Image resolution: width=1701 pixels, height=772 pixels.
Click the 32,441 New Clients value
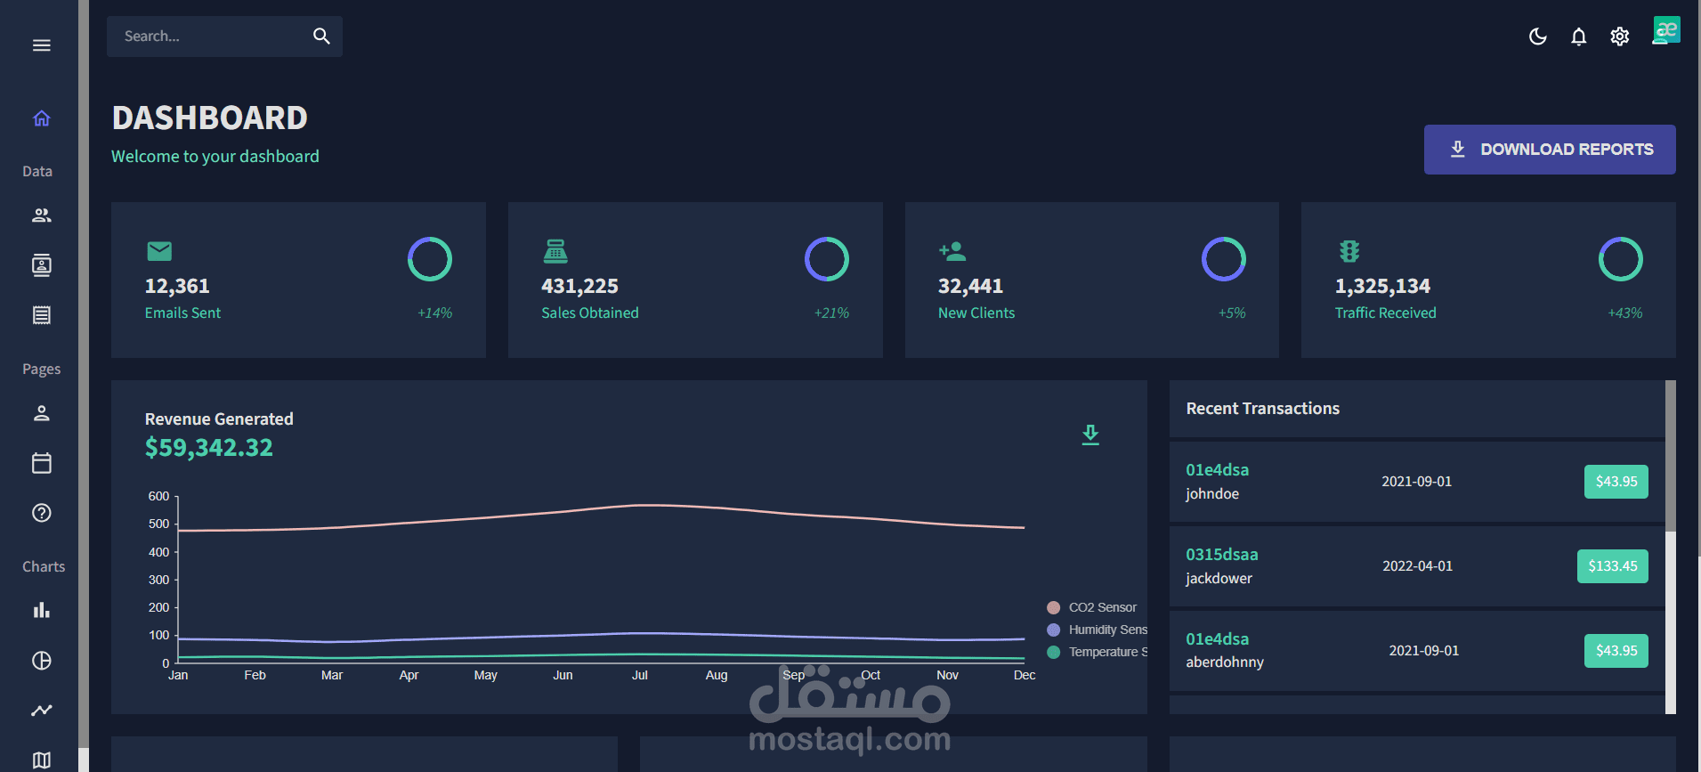(x=970, y=286)
